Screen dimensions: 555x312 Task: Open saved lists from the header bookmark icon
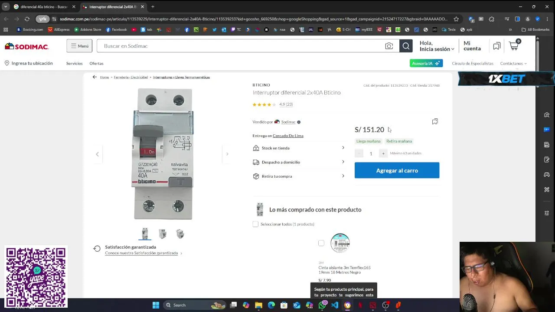coord(496,46)
